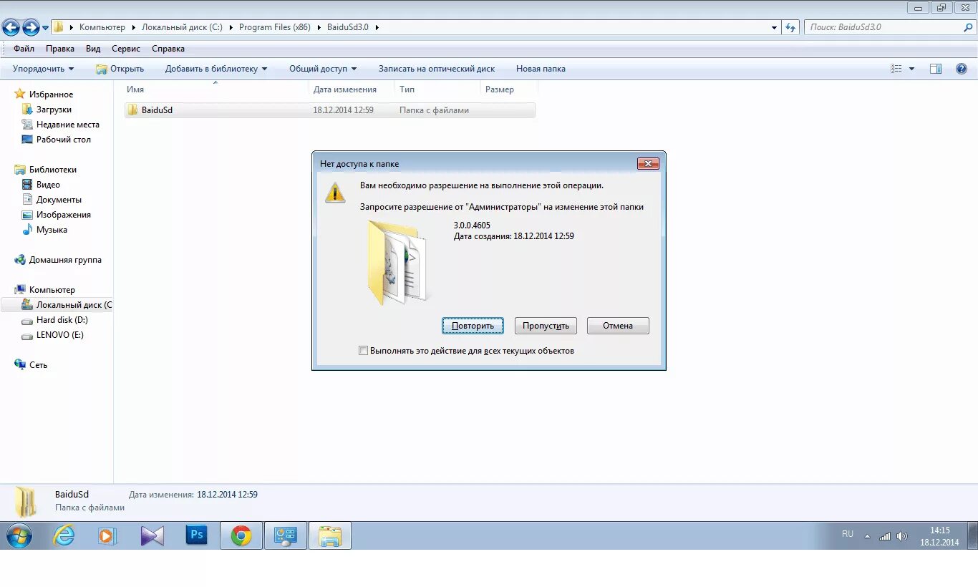Viewport: 978px width, 587px height.
Task: Close the 'Нет доступа к папке' dialog
Action: 648,164
